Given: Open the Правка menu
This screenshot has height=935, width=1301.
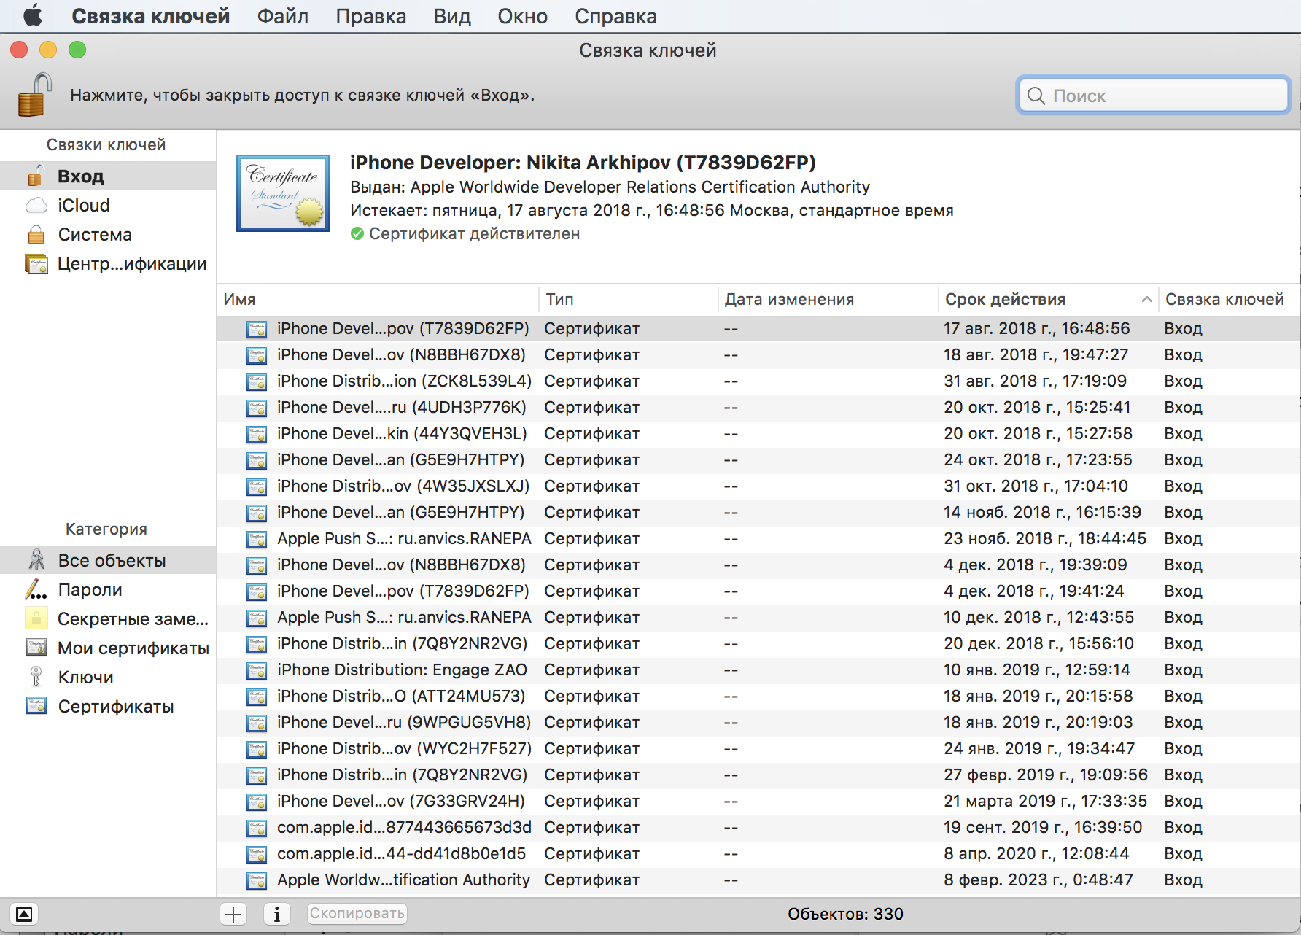Looking at the screenshot, I should pyautogui.click(x=370, y=15).
